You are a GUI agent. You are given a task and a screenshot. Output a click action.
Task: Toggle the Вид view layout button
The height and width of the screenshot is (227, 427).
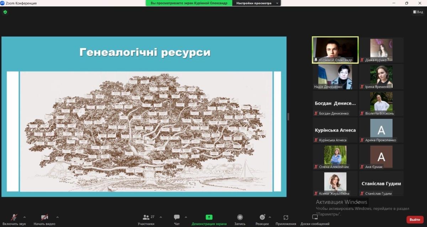418,12
